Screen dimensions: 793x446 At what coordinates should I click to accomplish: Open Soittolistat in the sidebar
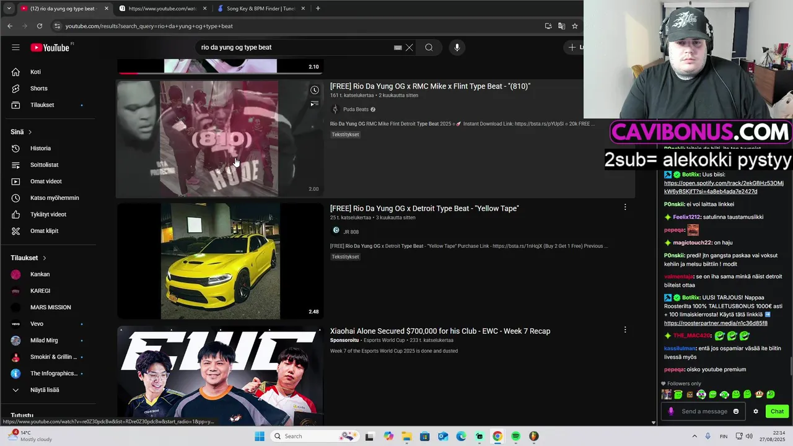point(43,165)
